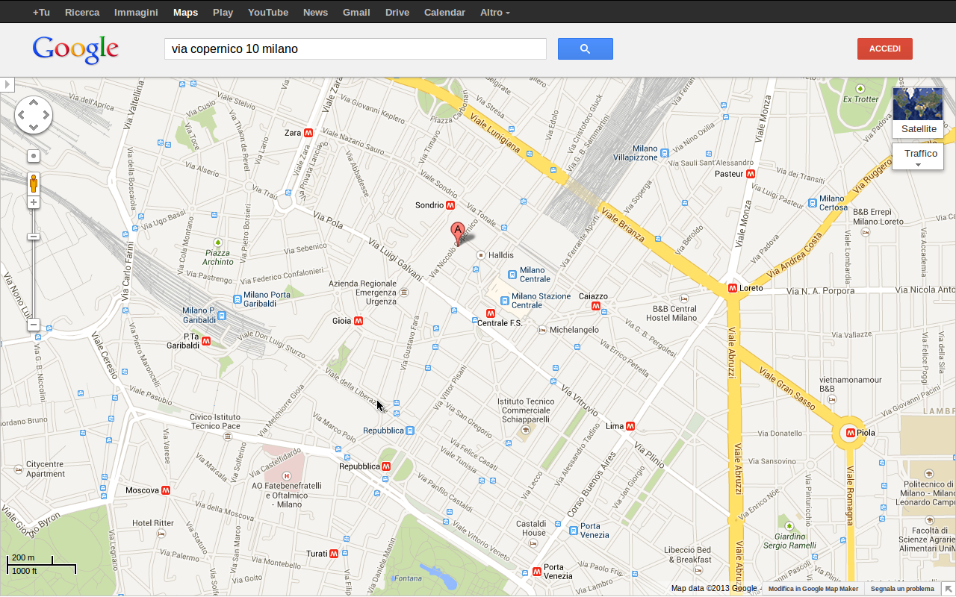Open News in the top bar

point(315,12)
